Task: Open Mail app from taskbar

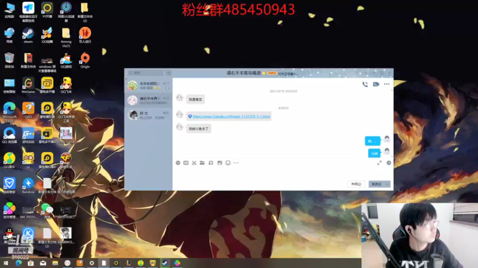Action: pos(43,263)
